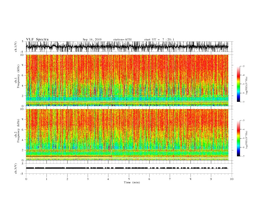Viewport: 261px width, 201px height.
Task: Click the "ch.3(V)" axis label
Action: click(16, 168)
